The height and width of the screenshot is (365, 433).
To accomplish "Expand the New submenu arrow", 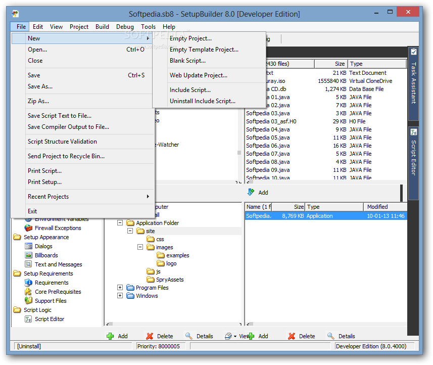I will [x=148, y=38].
